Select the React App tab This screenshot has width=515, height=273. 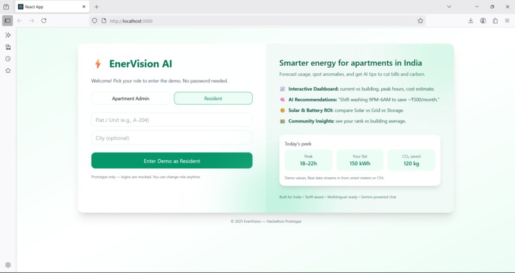[52, 6]
